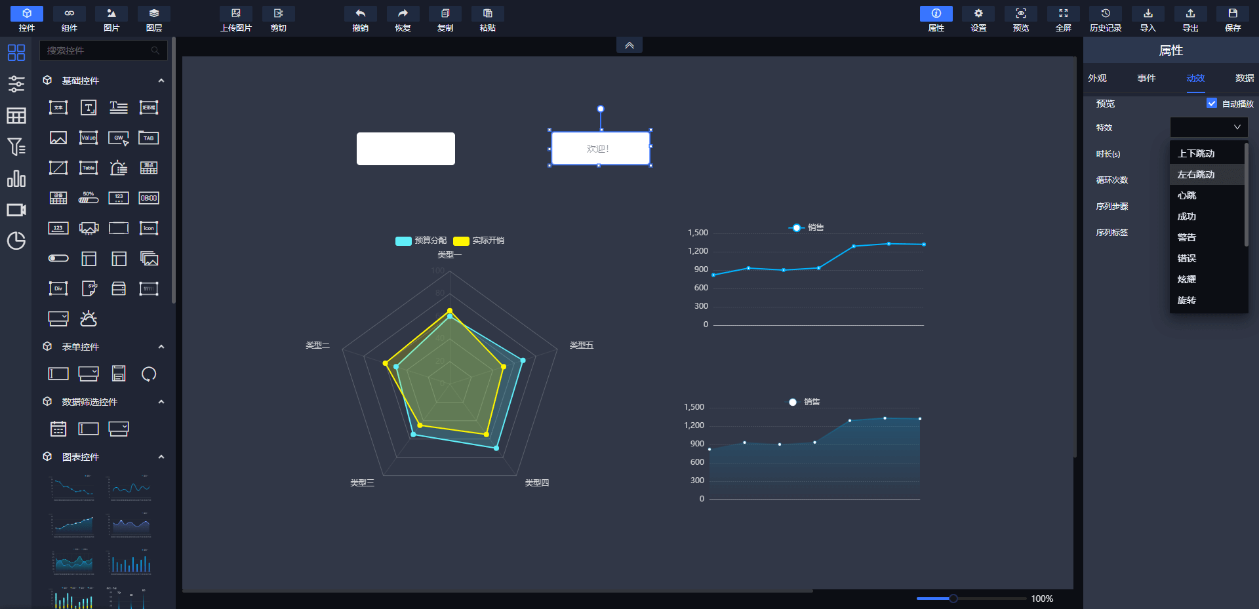Toggle the 自动播放 autoplay checkbox

(1212, 104)
